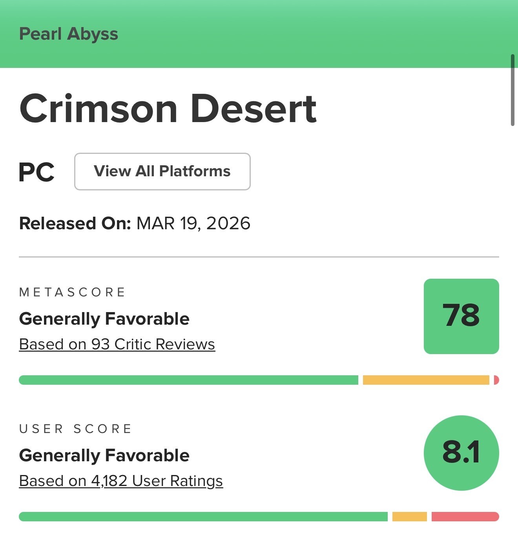This screenshot has height=539, width=518.
Task: Click the Pearl Abyss developer name
Action: pyautogui.click(x=69, y=34)
